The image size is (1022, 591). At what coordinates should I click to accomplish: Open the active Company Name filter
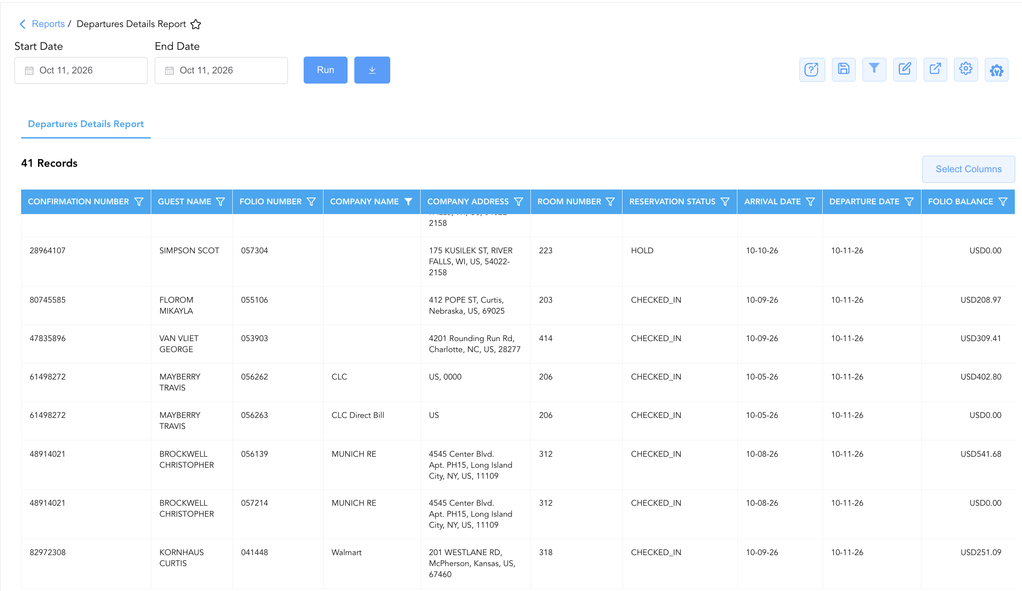pos(408,202)
